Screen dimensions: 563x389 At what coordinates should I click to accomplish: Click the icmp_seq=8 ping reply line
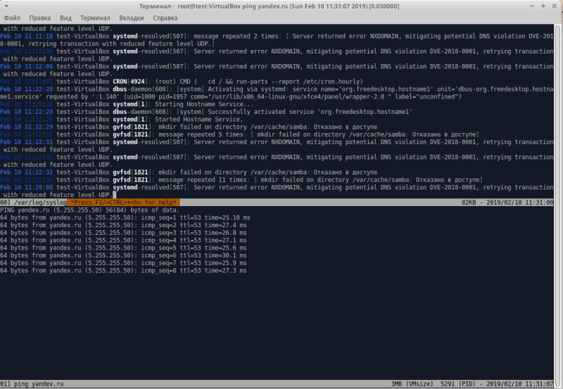(123, 271)
